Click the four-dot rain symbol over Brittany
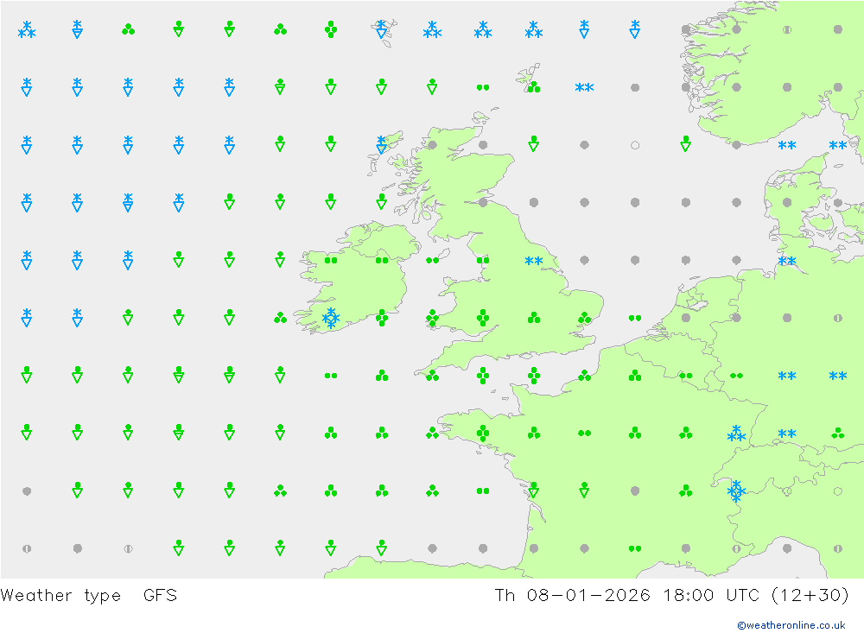This screenshot has width=864, height=633. pos(483,433)
